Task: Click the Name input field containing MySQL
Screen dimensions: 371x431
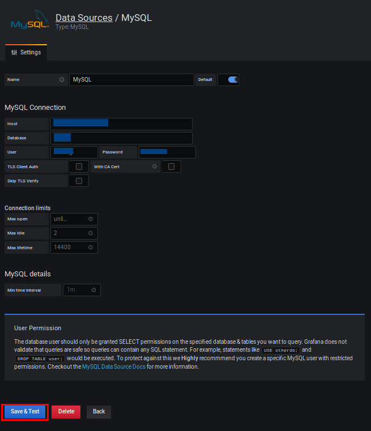Action: tap(131, 80)
